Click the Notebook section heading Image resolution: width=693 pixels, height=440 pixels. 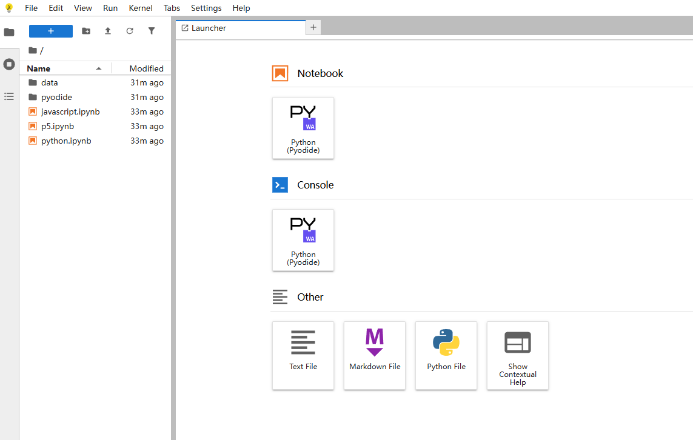click(x=320, y=73)
